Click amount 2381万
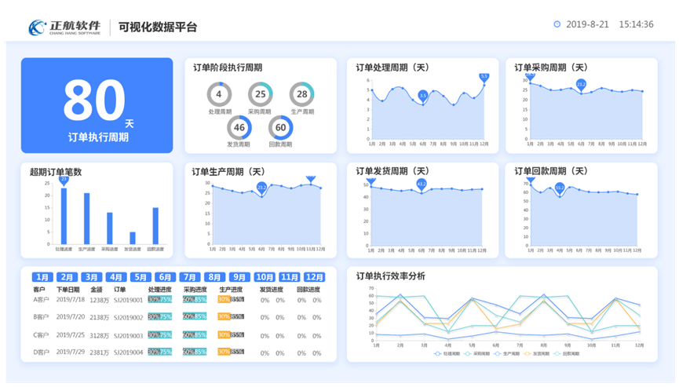Screen dimensions: 679x387 tap(99, 352)
